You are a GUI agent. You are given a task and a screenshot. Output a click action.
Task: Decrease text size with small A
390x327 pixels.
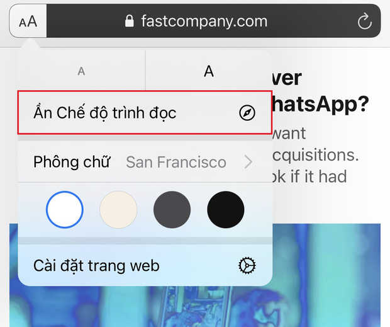pos(81,71)
